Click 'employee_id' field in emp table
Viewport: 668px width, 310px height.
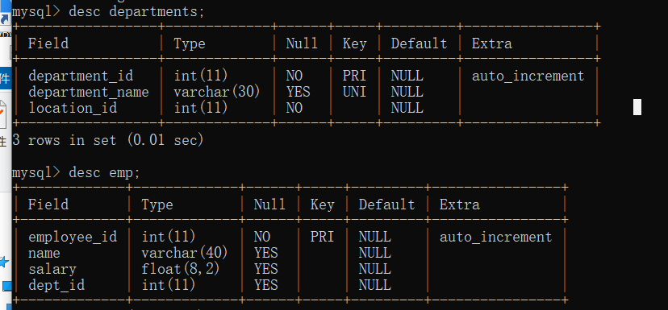tap(73, 237)
